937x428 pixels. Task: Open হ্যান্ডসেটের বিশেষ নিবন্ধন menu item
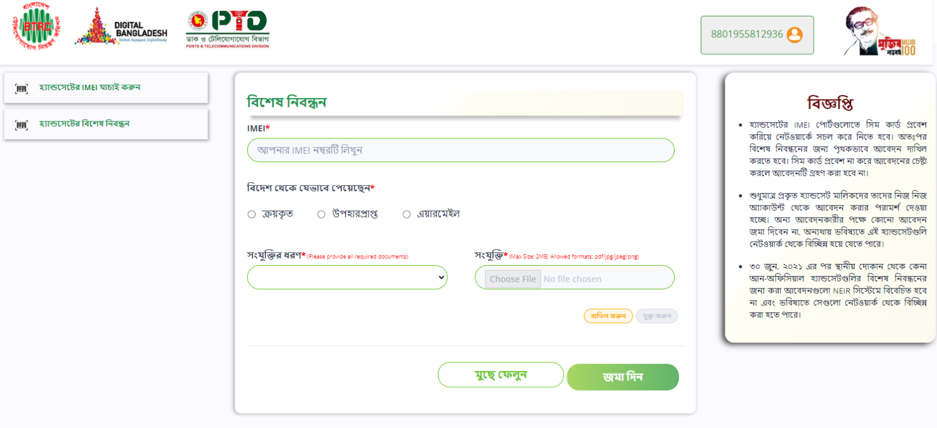pos(106,124)
